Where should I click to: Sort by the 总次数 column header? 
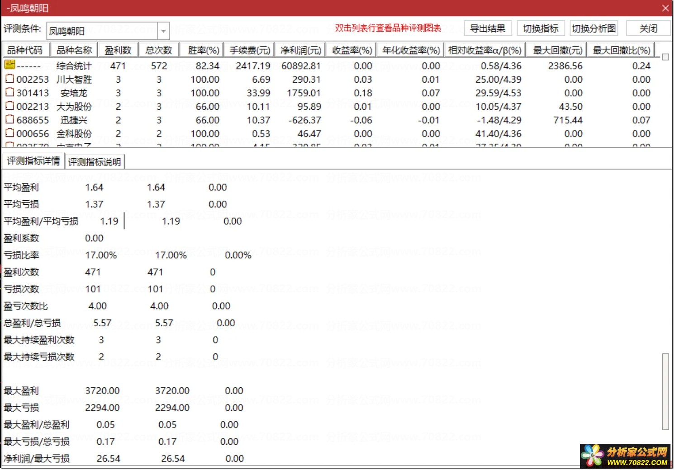pyautogui.click(x=159, y=50)
